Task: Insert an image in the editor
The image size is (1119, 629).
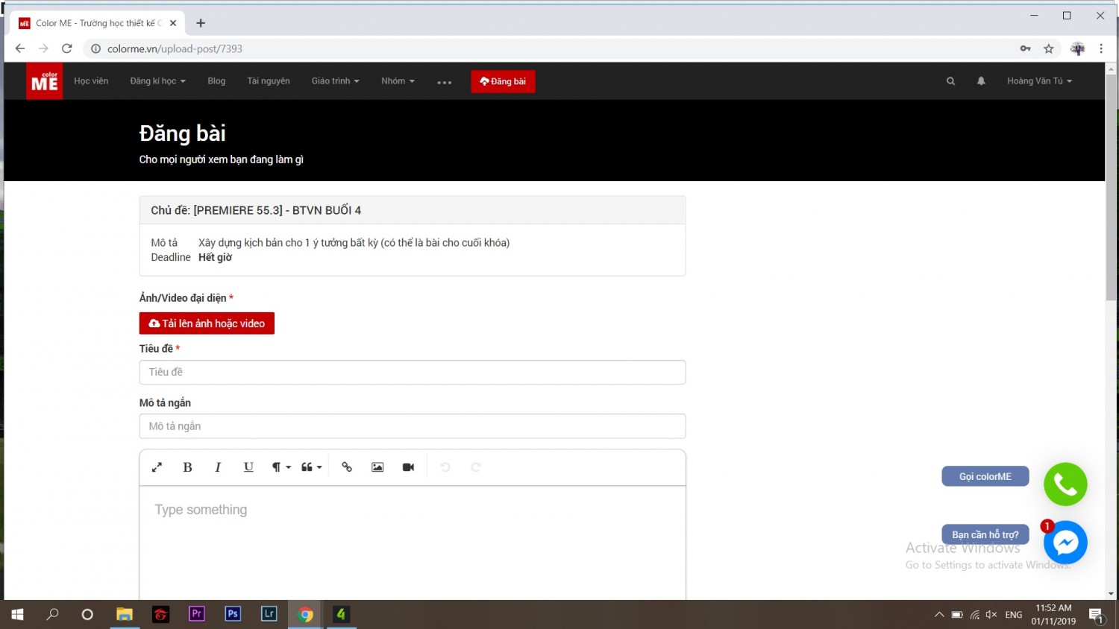Action: tap(377, 467)
